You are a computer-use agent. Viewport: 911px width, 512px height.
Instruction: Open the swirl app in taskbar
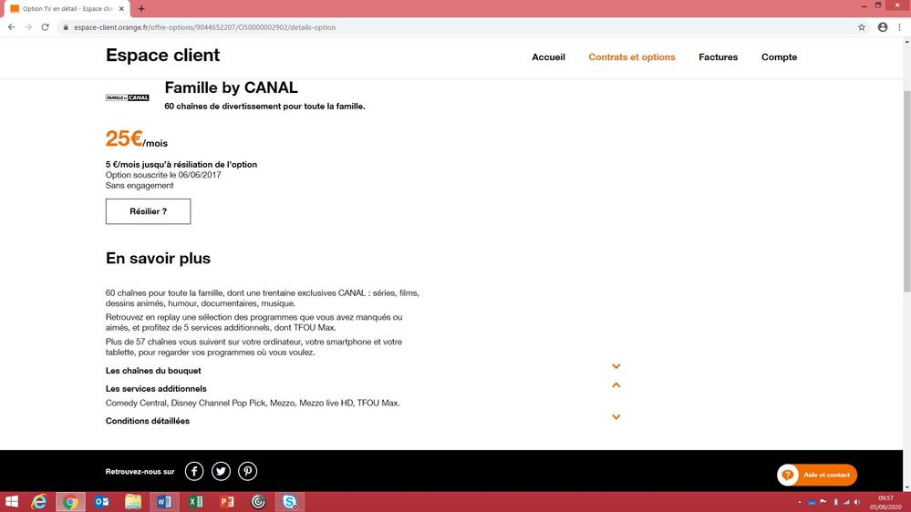[259, 502]
